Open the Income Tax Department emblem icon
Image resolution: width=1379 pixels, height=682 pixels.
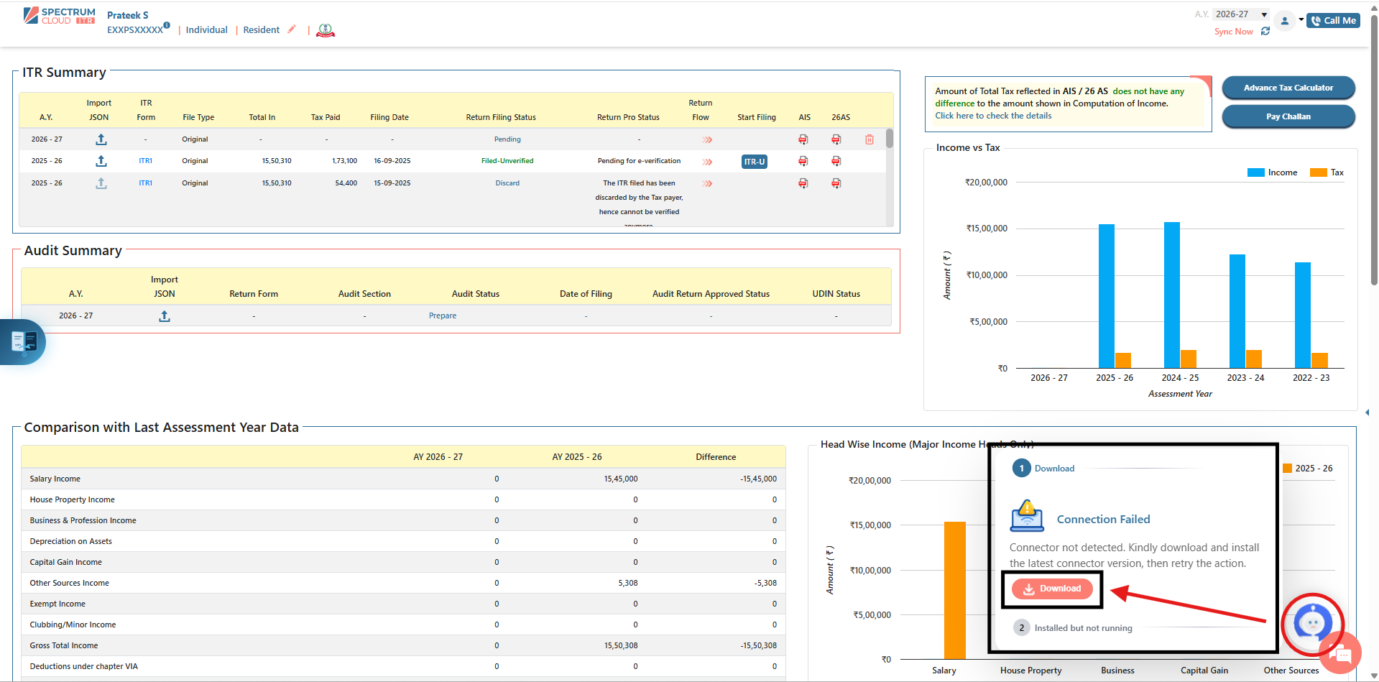coord(326,30)
